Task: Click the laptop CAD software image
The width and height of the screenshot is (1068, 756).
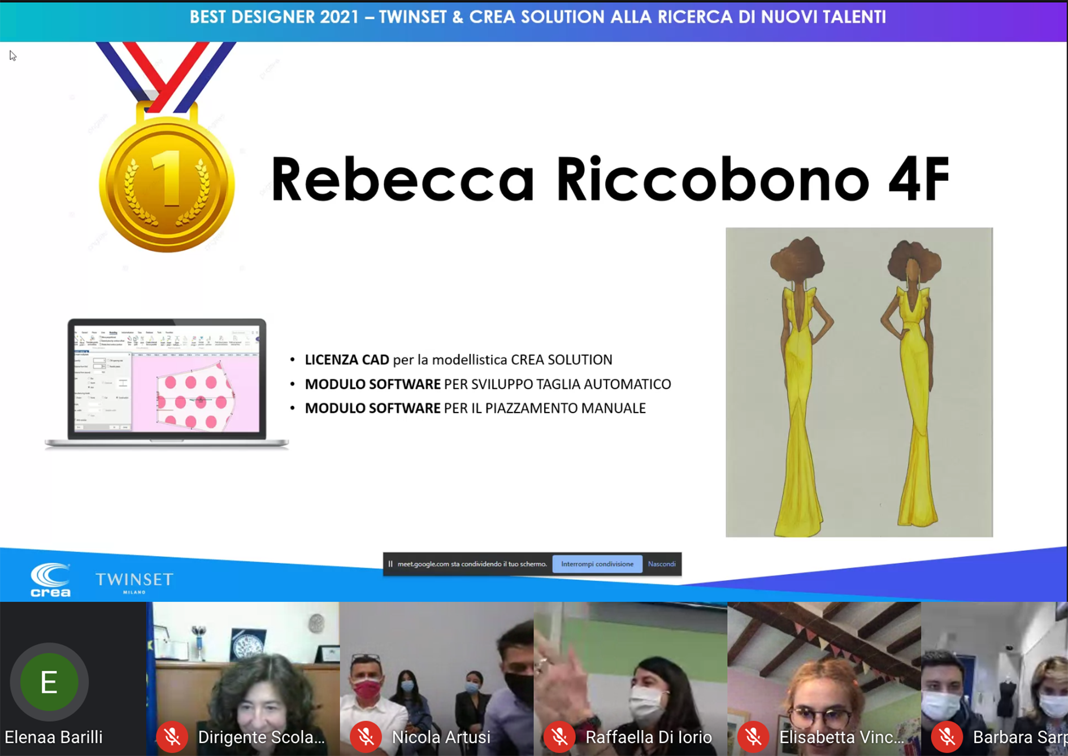Action: coord(167,384)
